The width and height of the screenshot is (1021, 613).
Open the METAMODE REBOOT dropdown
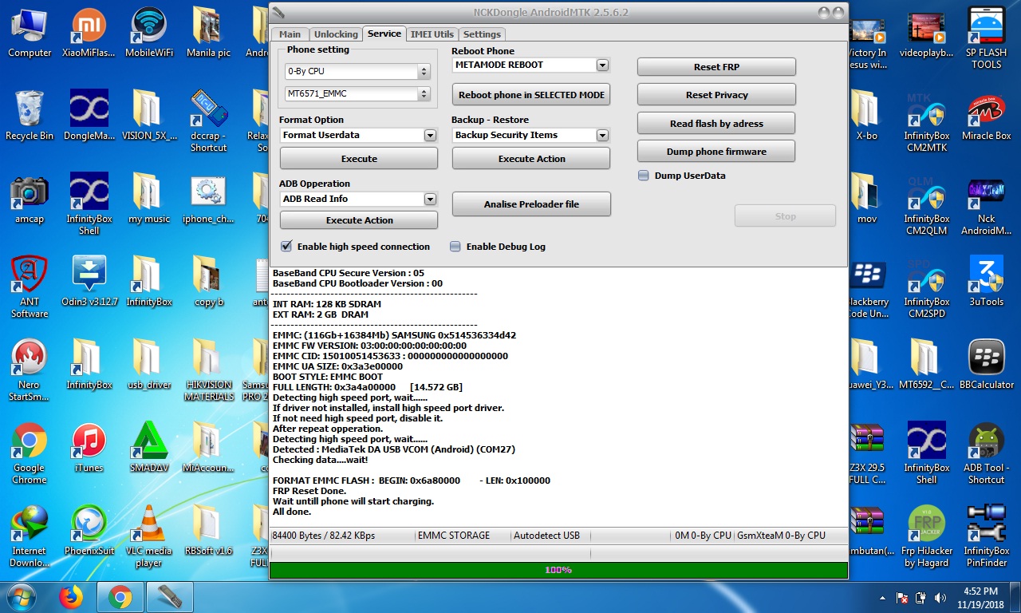[x=602, y=65]
